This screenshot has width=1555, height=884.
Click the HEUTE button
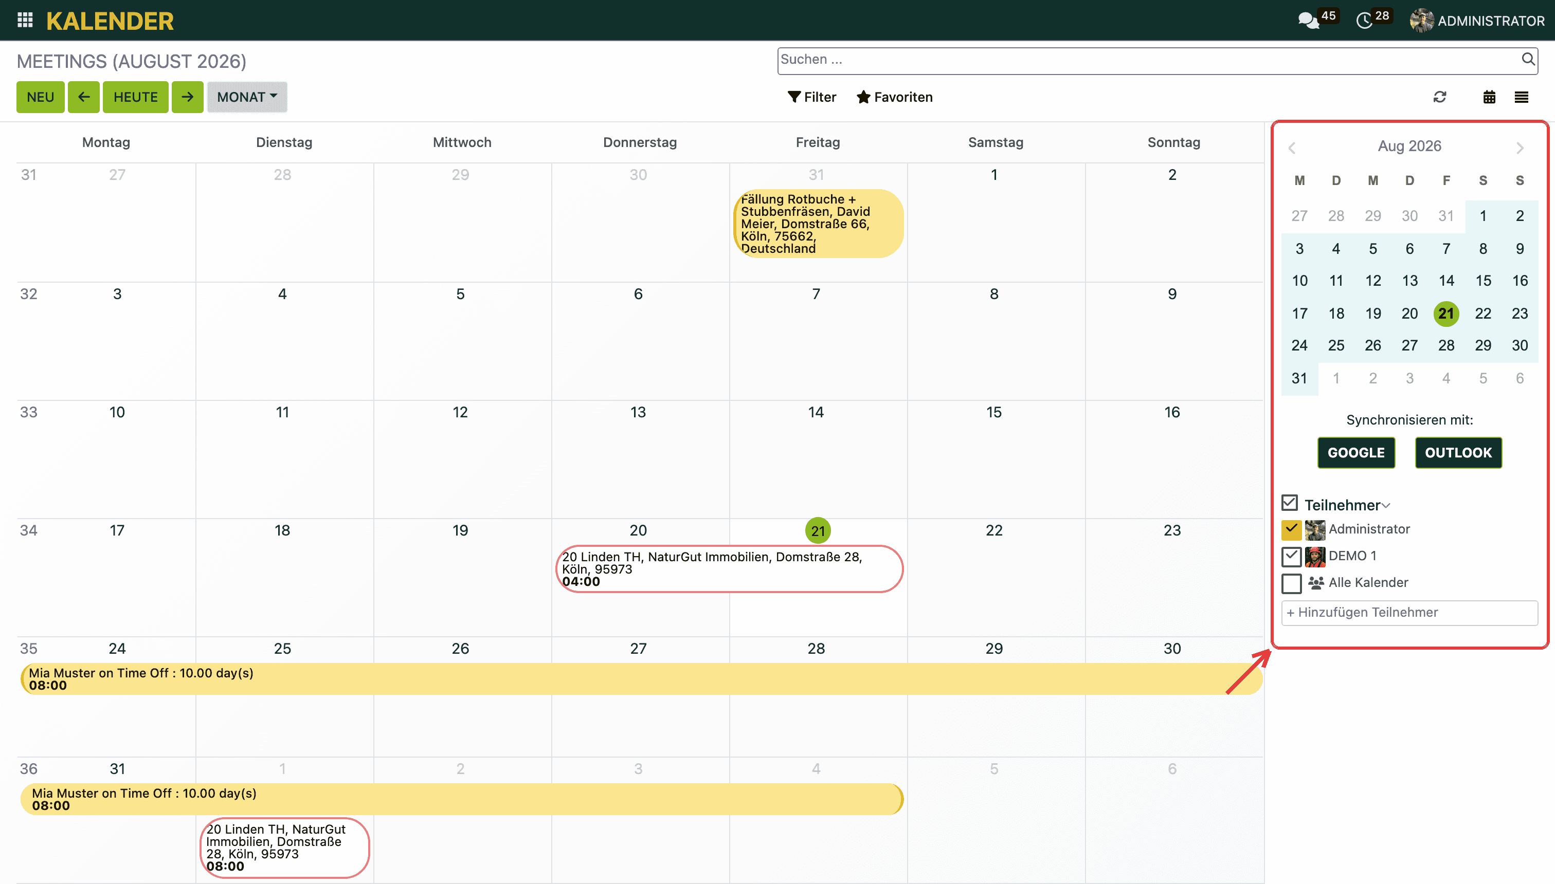[x=135, y=97]
